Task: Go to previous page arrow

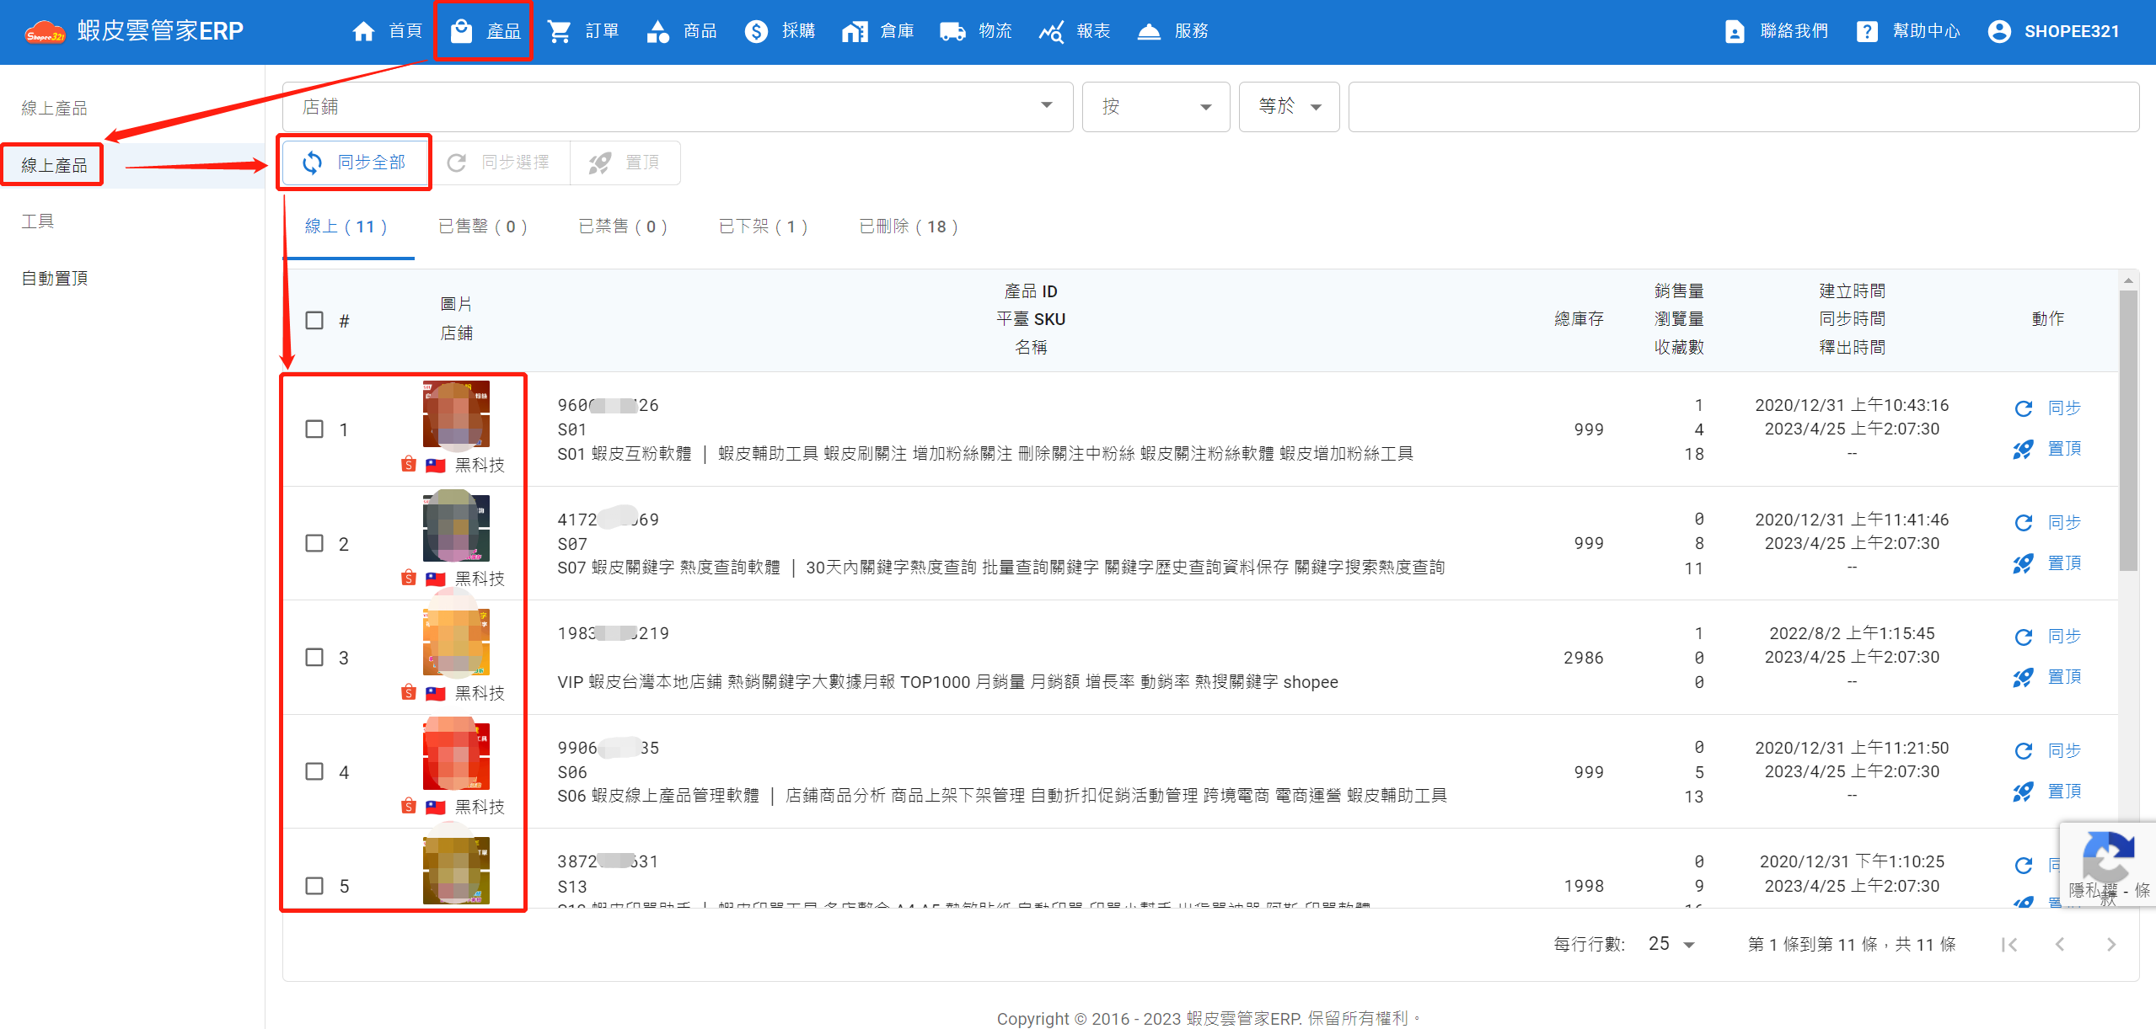Action: (x=2060, y=944)
